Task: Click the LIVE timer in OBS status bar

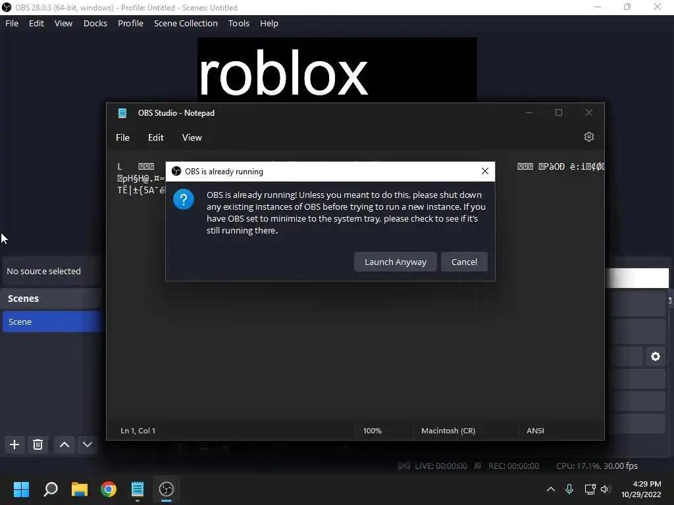Action: coord(440,466)
